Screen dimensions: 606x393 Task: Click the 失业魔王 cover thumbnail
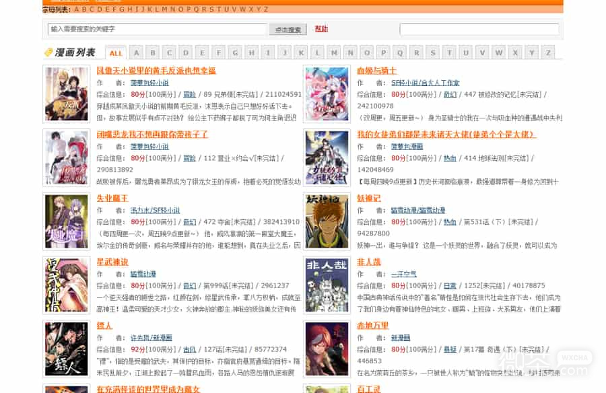click(67, 221)
